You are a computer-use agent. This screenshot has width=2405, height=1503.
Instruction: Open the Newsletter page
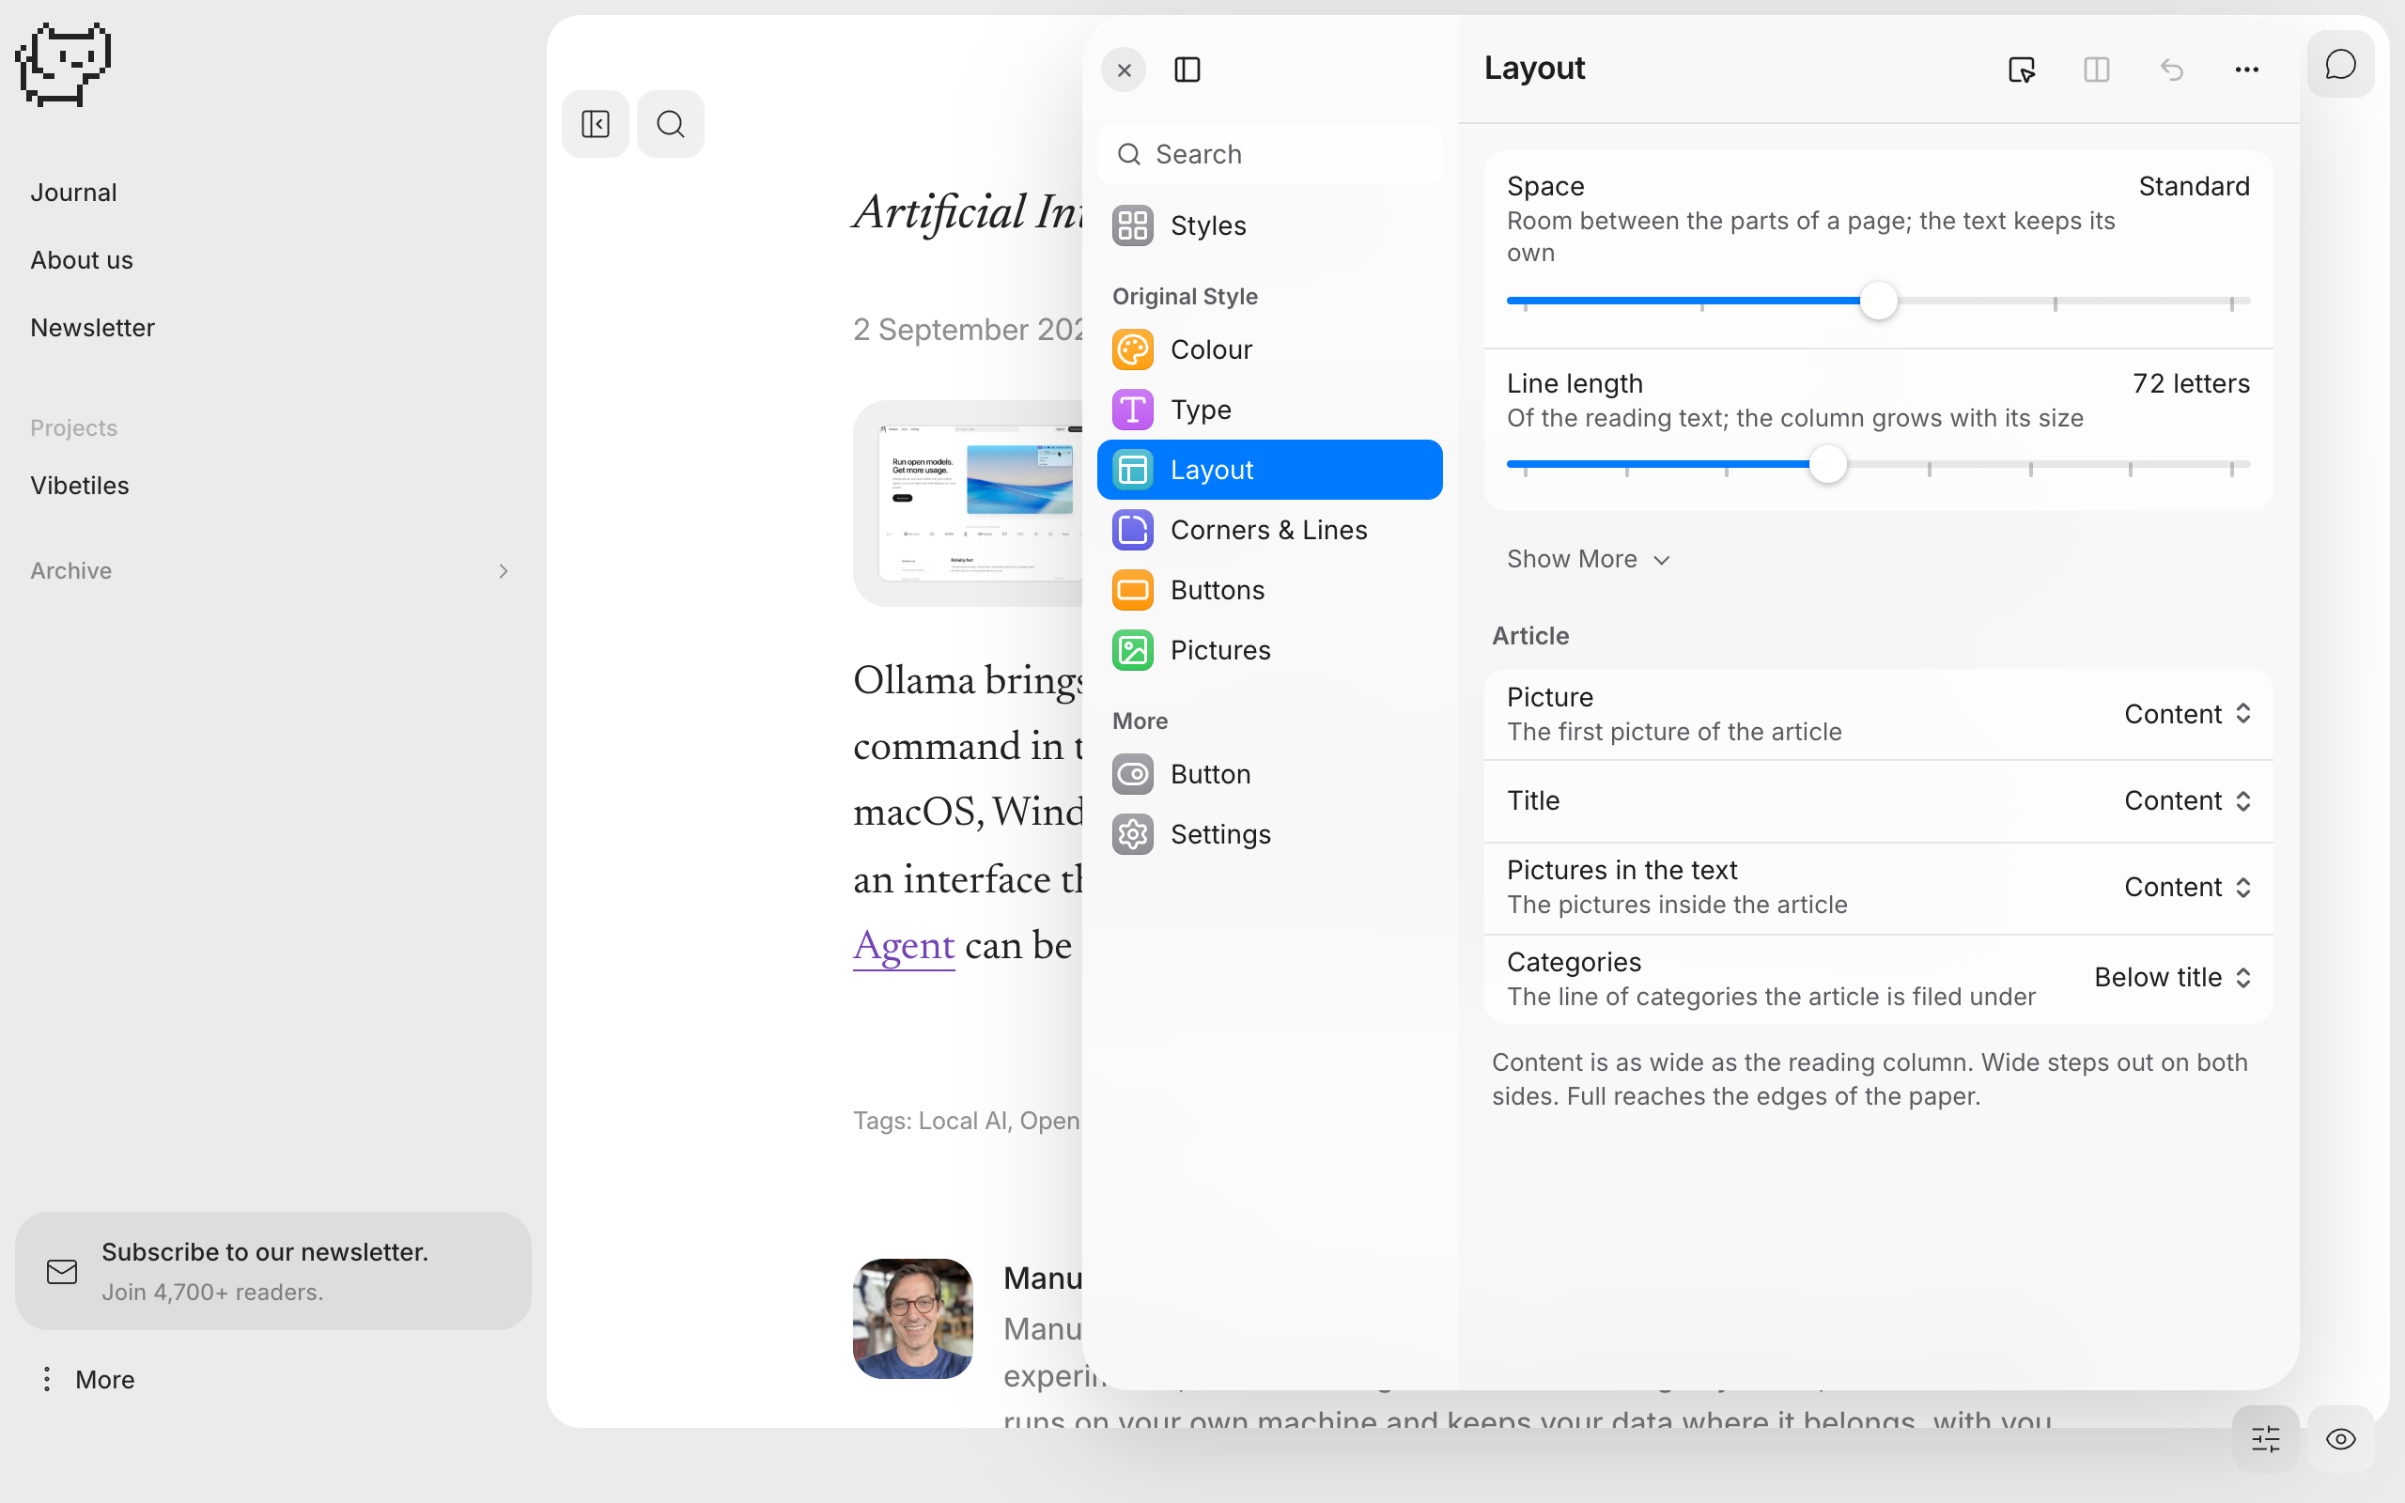tap(92, 327)
